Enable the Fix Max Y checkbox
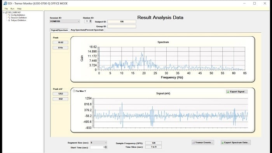Viewport: 272px width, 153px height. point(74,91)
